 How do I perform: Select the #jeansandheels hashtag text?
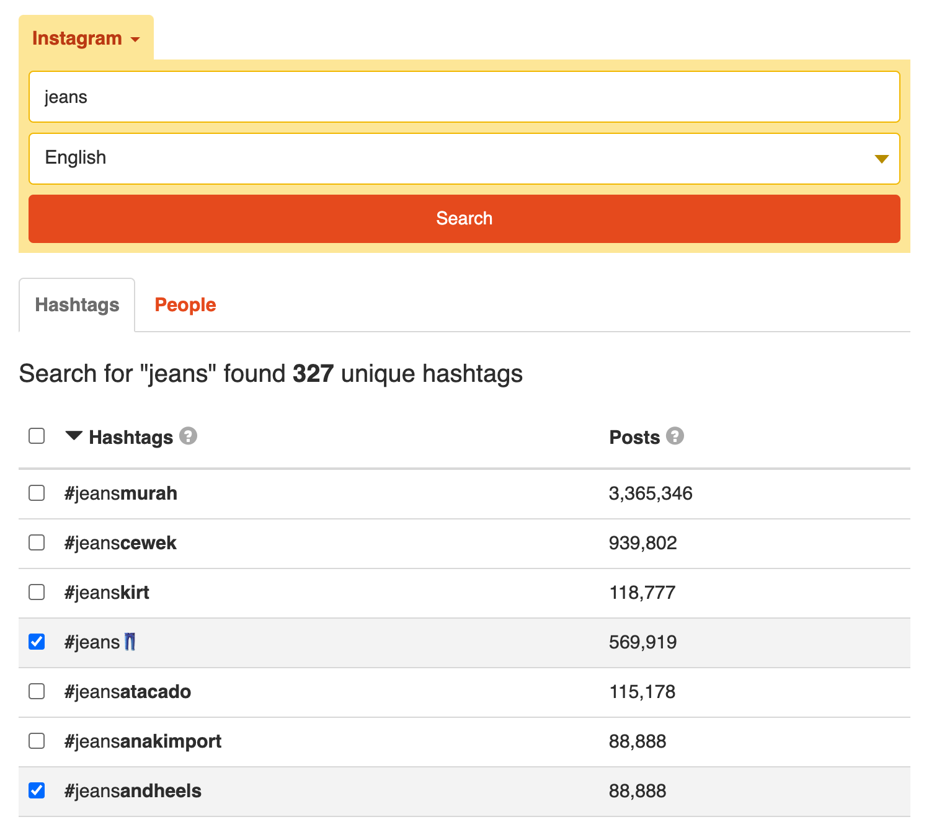pyautogui.click(x=133, y=791)
